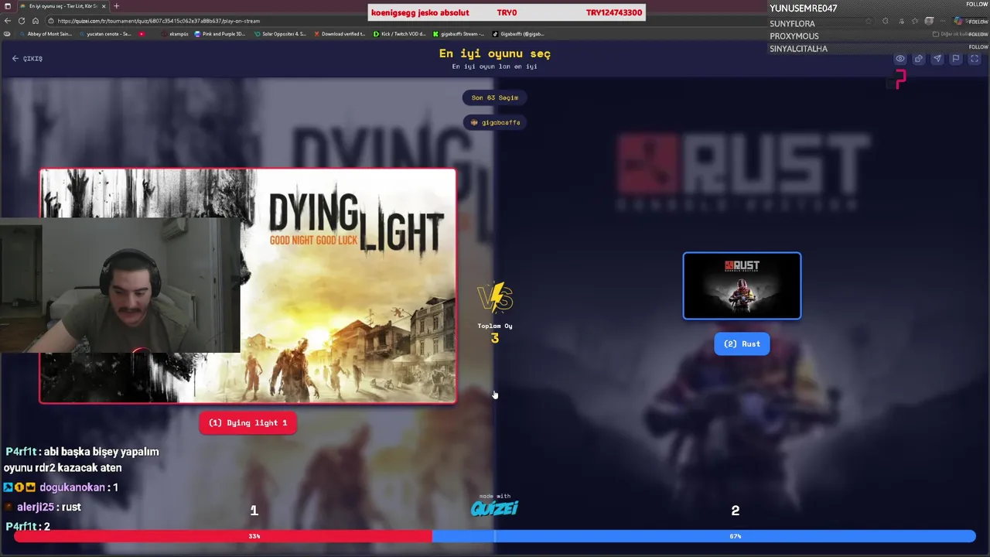Open the 'Abbey of Mont Sain...' bookmark
This screenshot has height=557, width=990.
[45, 34]
